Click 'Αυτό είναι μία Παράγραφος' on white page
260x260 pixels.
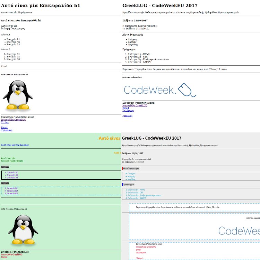[17, 12]
